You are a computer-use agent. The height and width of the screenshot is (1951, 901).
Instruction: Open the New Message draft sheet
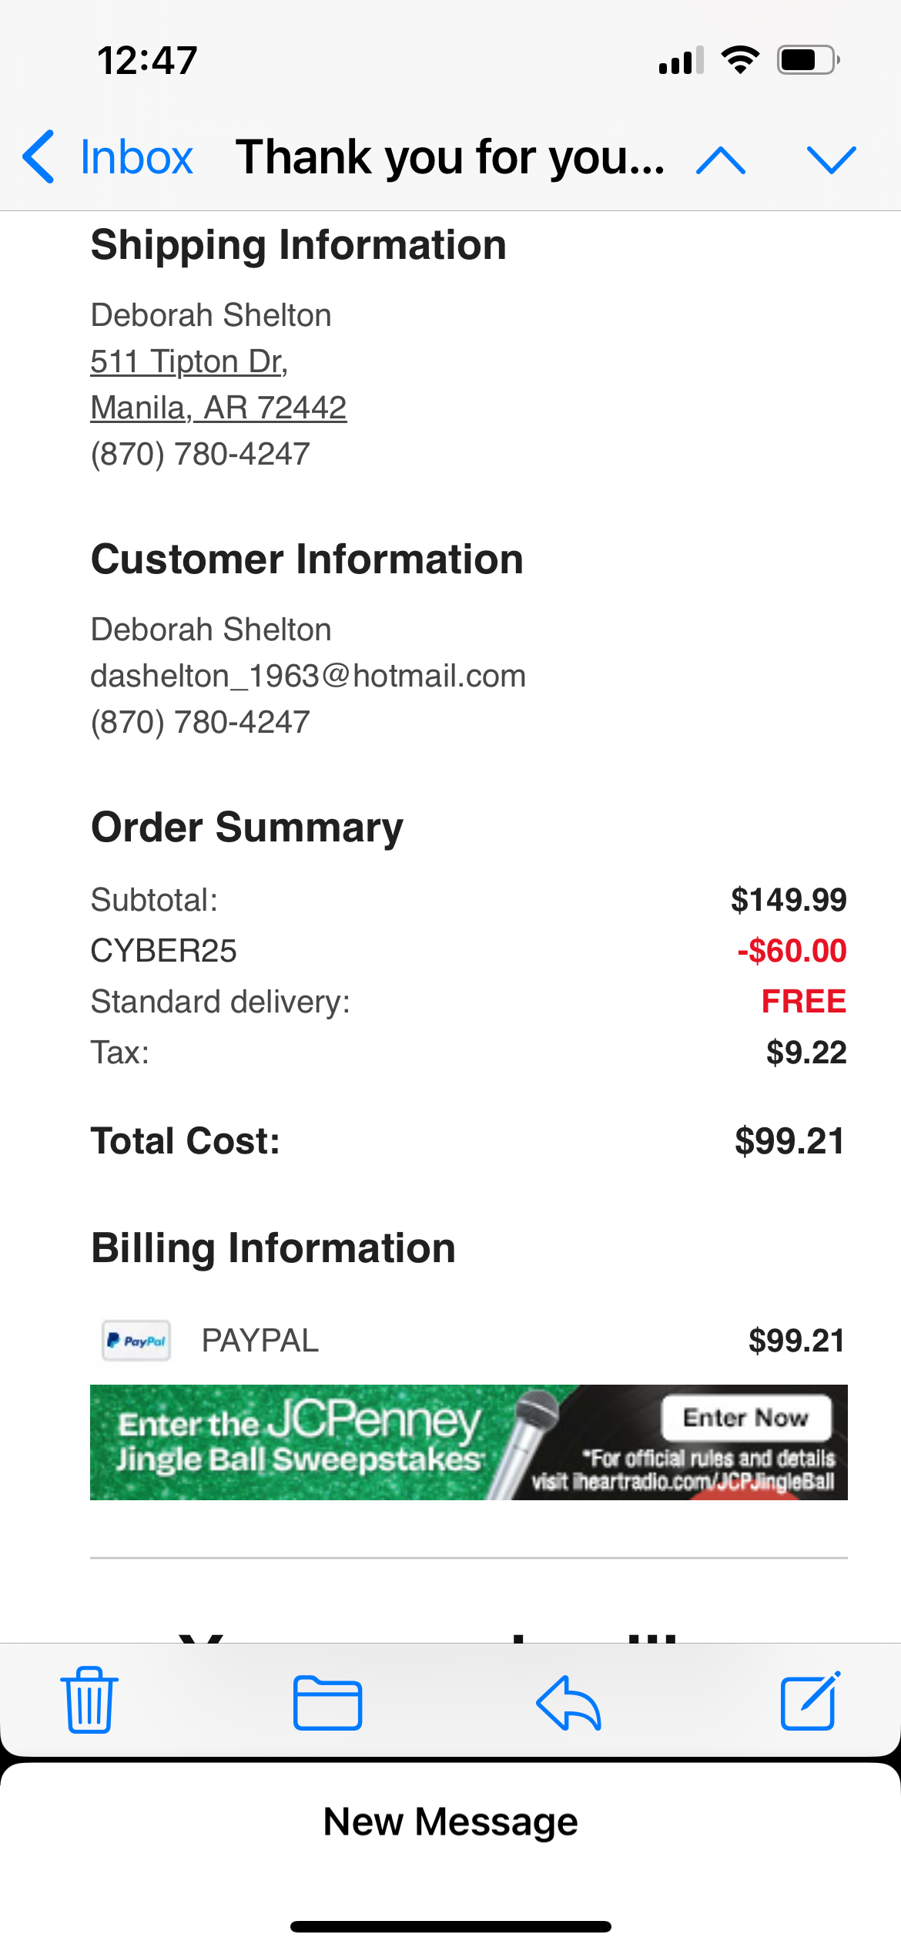click(450, 1822)
